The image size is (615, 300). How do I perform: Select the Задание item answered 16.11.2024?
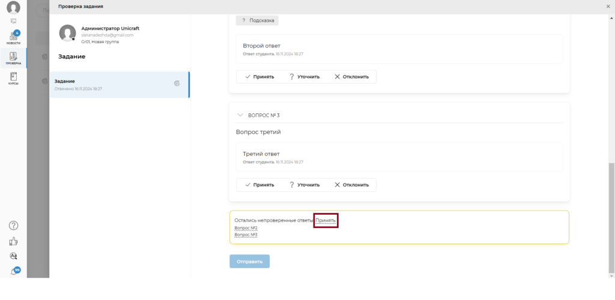point(120,85)
